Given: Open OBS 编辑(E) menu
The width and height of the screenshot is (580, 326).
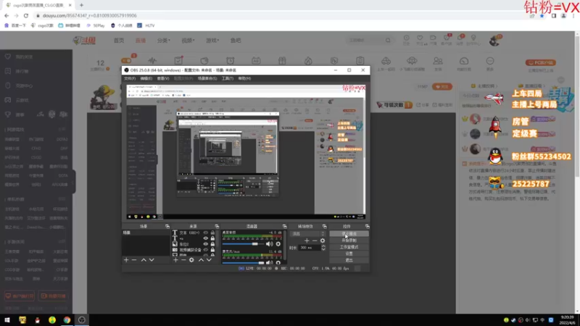Looking at the screenshot, I should tap(146, 78).
